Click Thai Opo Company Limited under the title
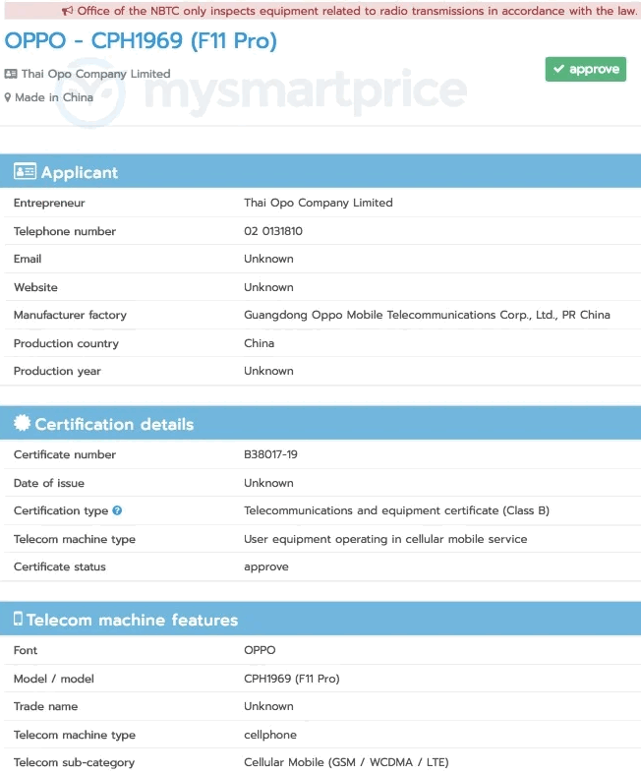The width and height of the screenshot is (641, 774). click(x=95, y=74)
